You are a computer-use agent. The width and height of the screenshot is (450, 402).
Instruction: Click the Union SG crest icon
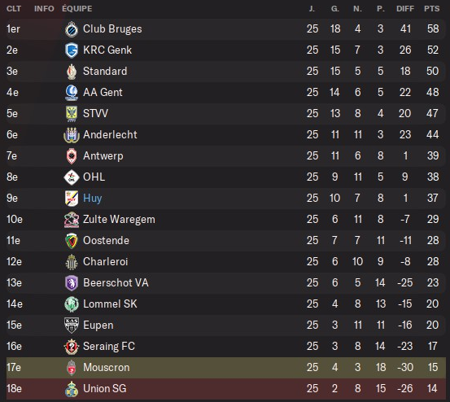71,389
